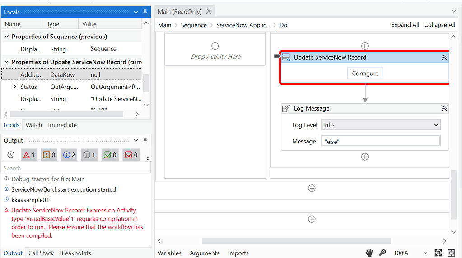Switch to the Watch tab
462x258 pixels.
(33, 125)
